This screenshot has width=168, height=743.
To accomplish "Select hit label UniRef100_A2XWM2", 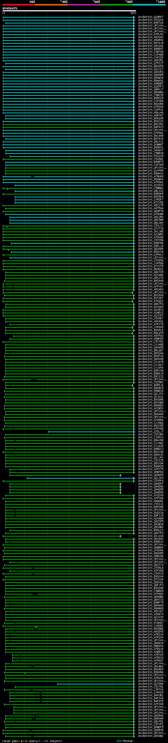I will coord(150,235).
